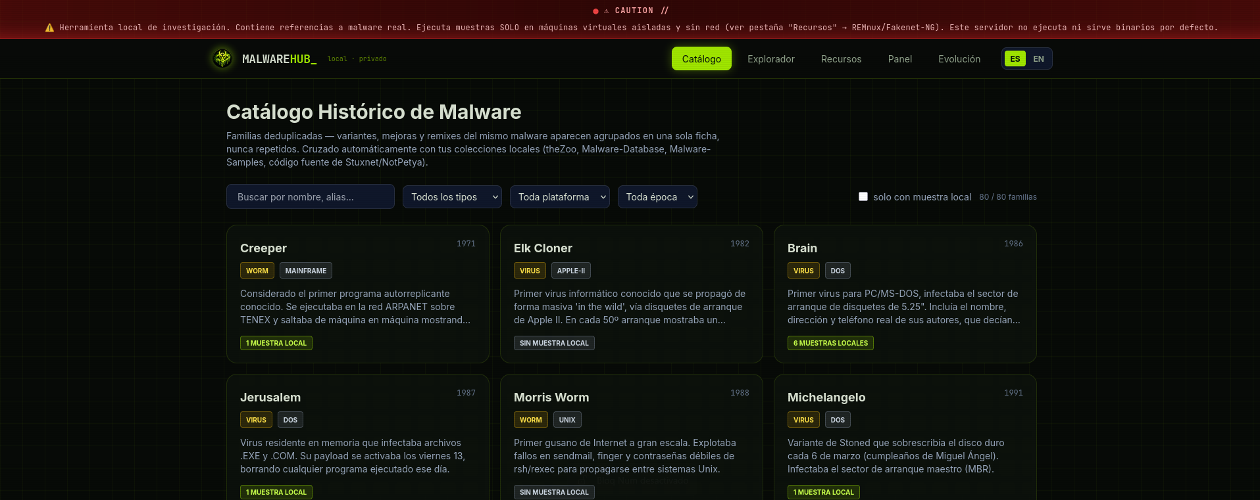Expand the 'Todos los tipos' dropdown
The height and width of the screenshot is (500, 1260).
pyautogui.click(x=452, y=196)
